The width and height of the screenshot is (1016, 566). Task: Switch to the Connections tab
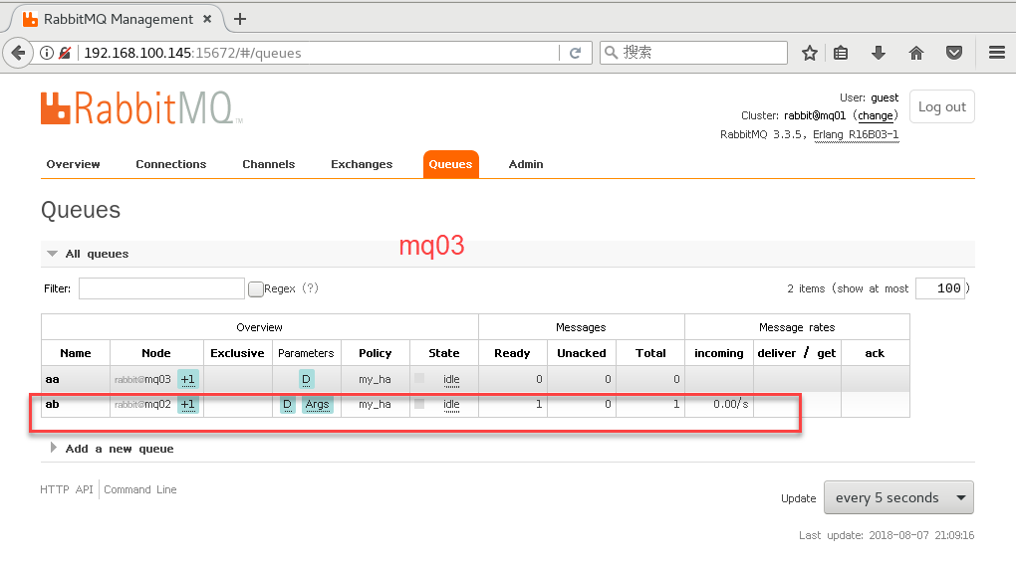pos(171,164)
